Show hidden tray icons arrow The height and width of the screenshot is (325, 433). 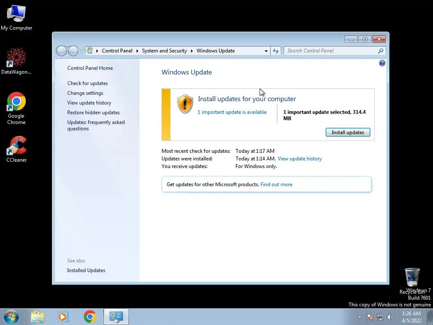(359, 317)
